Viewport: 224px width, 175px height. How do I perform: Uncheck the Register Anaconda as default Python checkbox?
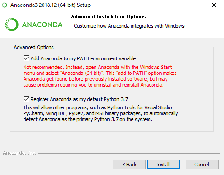[26, 99]
